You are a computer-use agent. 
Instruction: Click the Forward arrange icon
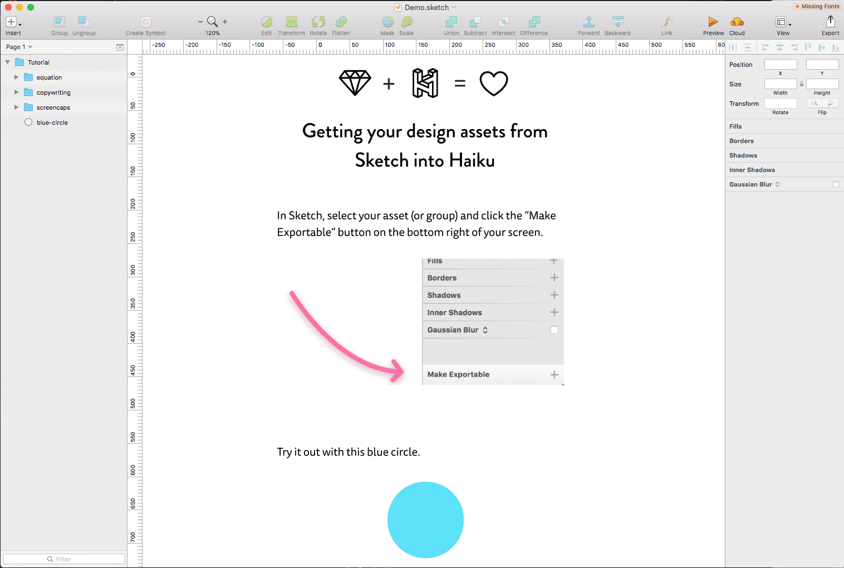point(588,22)
